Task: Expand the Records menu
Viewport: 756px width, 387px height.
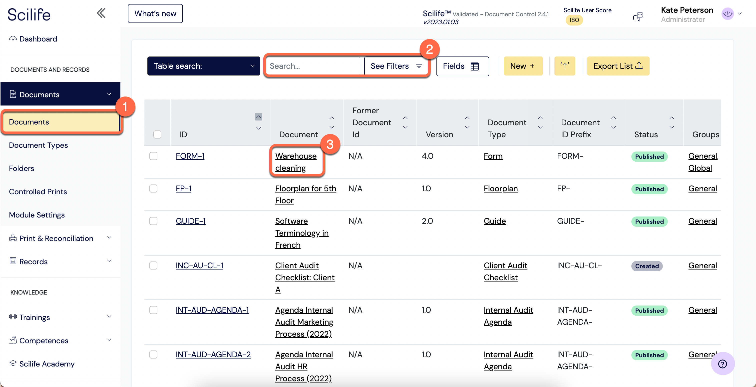Action: coord(109,261)
